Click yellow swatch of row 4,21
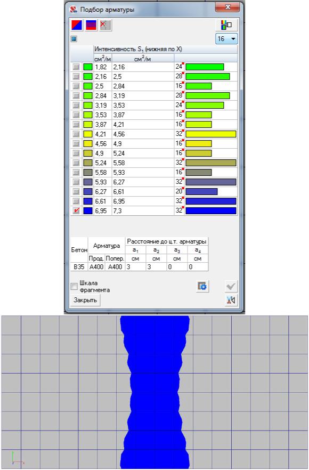The image size is (309, 470). pyautogui.click(x=88, y=134)
